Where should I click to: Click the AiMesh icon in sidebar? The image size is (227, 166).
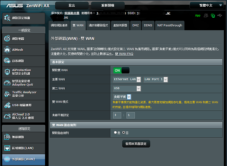pyautogui.click(x=7, y=50)
